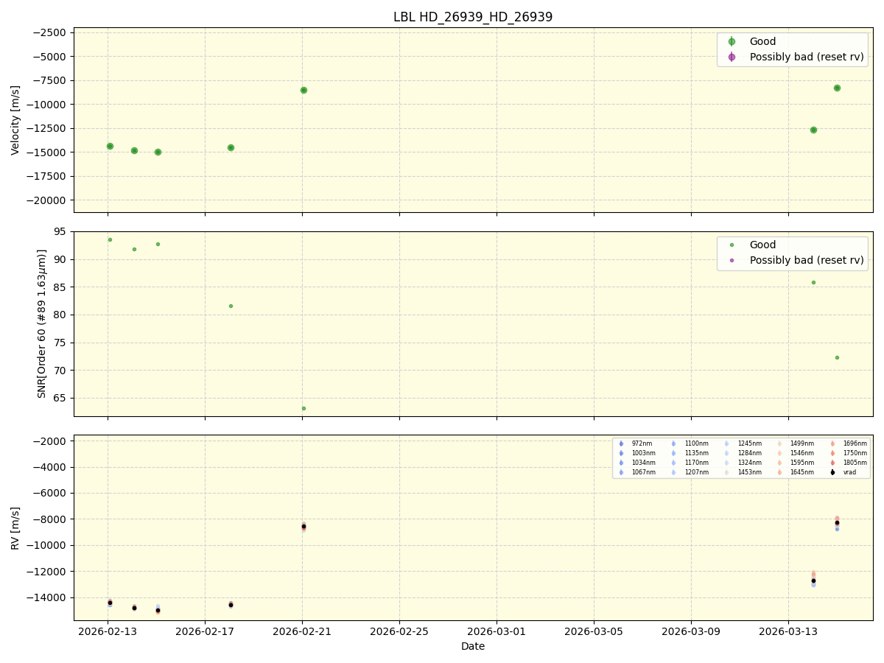Click the RV [m/s] axis label

15,527
